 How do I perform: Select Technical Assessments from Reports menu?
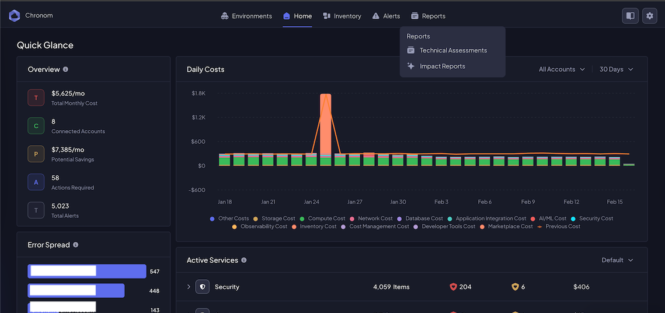click(452, 51)
